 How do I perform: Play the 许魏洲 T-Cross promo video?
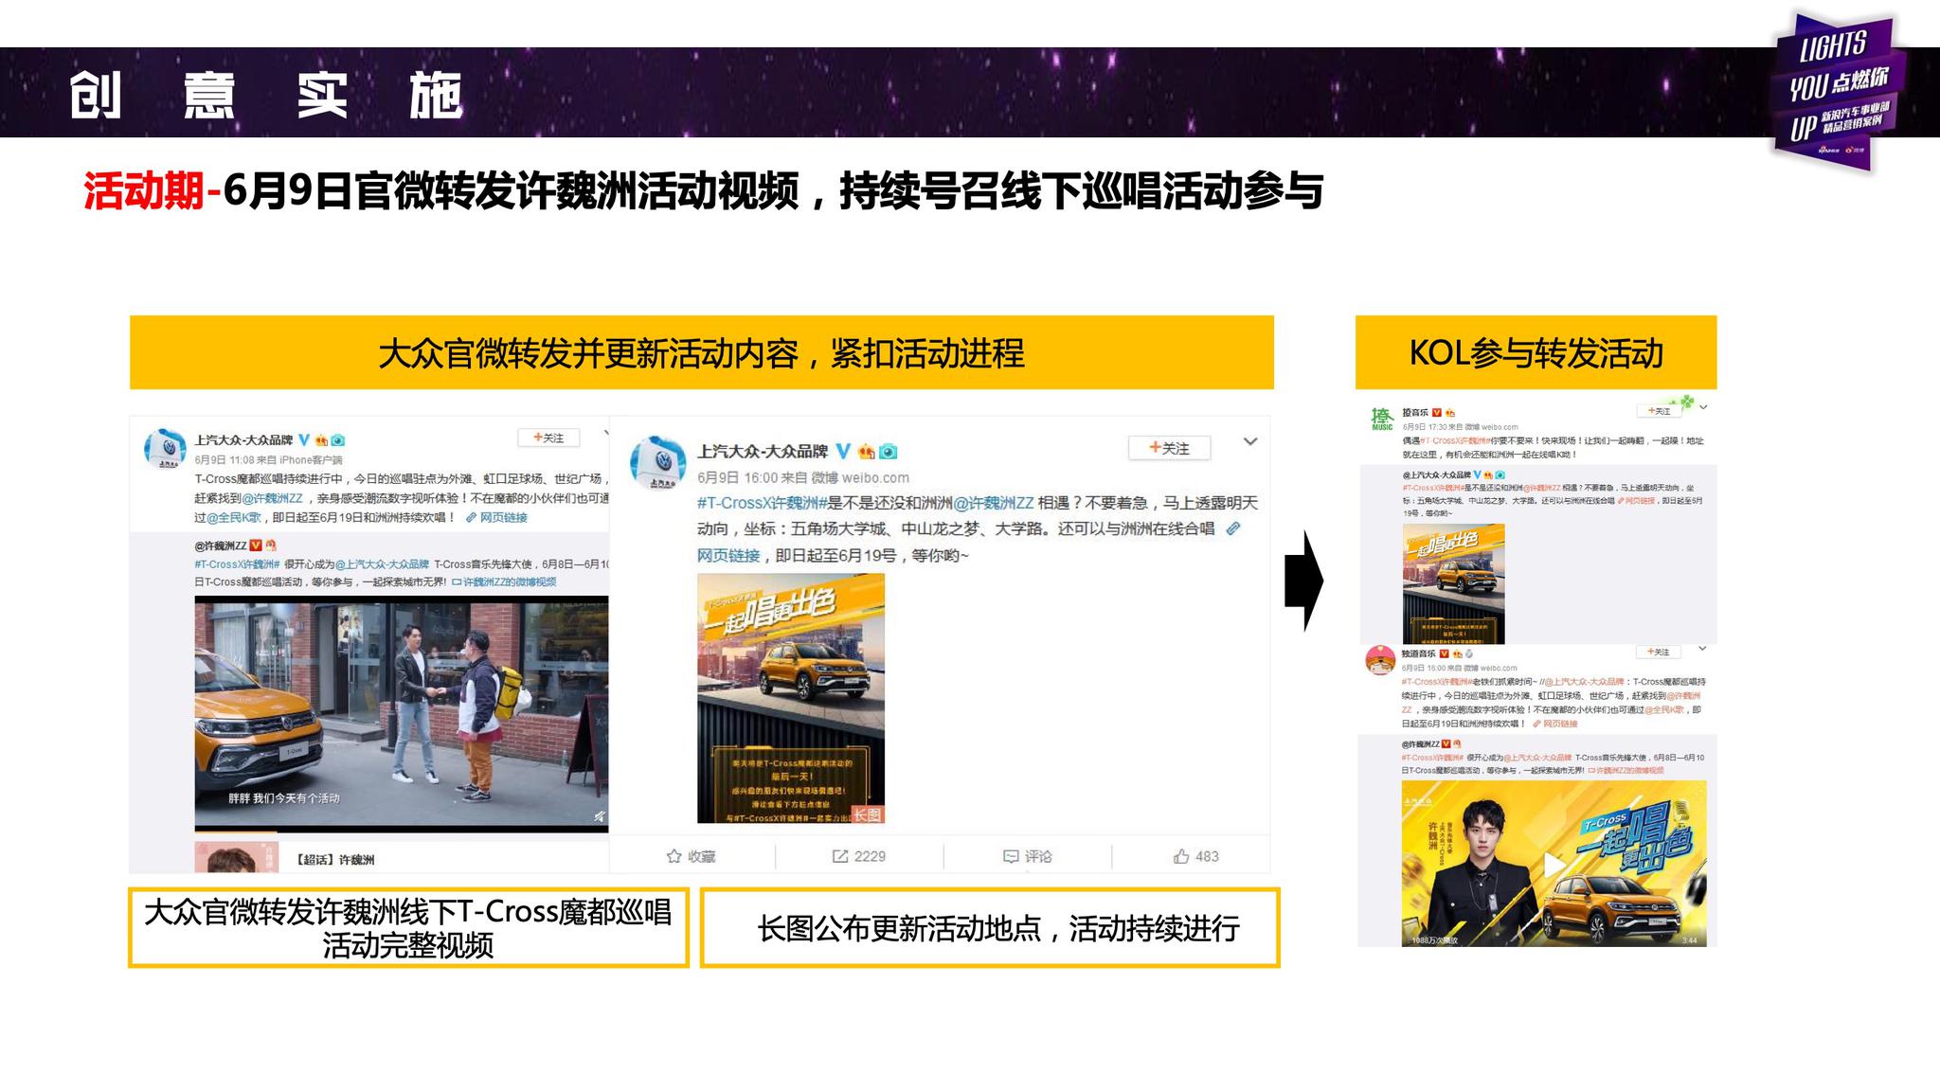pyautogui.click(x=1554, y=864)
